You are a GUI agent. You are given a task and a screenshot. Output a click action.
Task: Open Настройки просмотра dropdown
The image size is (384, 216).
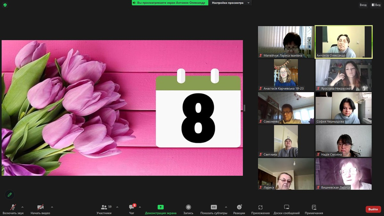pyautogui.click(x=230, y=3)
